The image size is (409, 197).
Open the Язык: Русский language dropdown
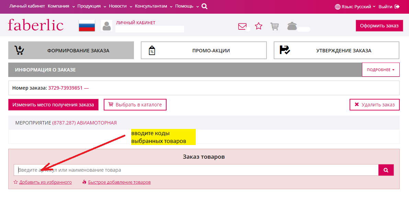(359, 7)
